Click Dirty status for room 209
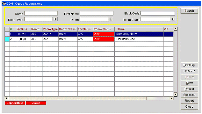Viewport: 202px width, 114px height. click(104, 34)
